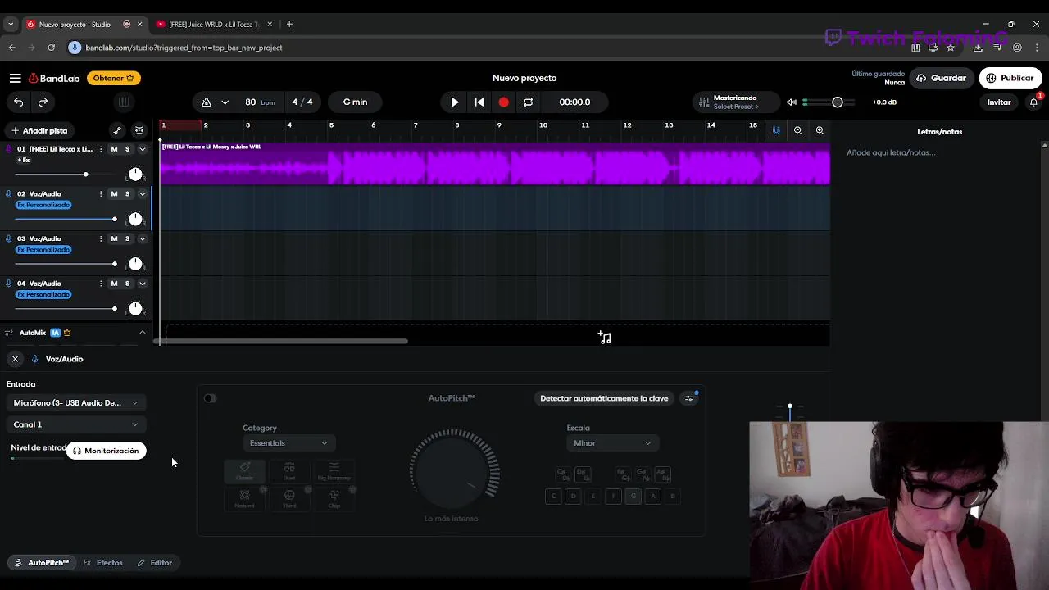Zoom out the timeline
Viewport: 1049px width, 590px height.
(797, 130)
